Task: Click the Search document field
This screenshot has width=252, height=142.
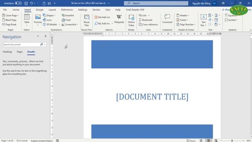Action: pos(21,45)
